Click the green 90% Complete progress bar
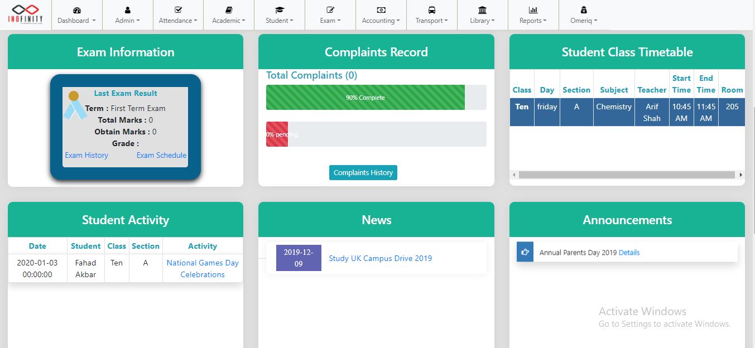The image size is (755, 348). point(366,98)
